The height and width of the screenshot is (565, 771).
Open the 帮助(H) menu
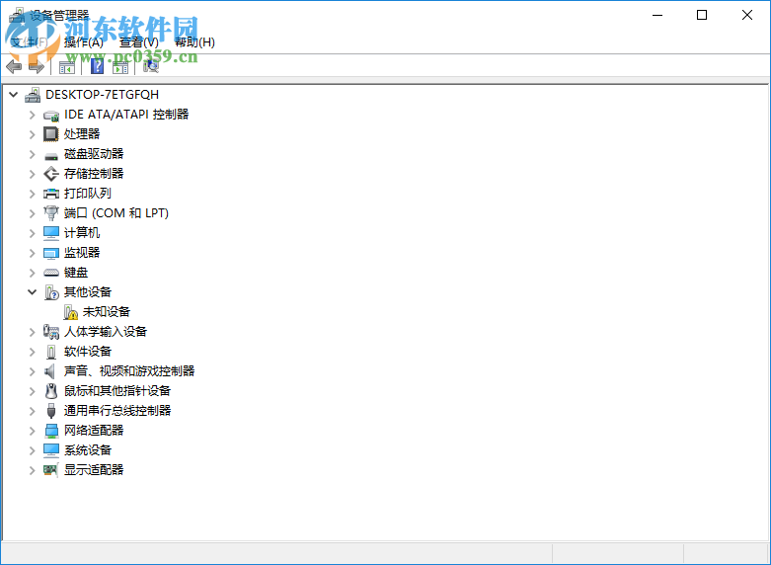[x=194, y=42]
